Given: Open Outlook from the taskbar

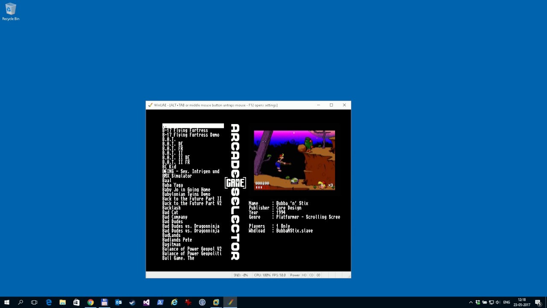Looking at the screenshot, I should [118, 302].
